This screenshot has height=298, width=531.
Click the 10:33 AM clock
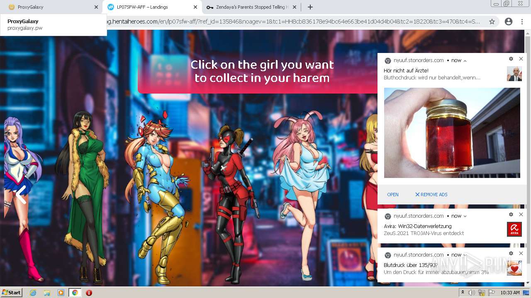(510, 293)
